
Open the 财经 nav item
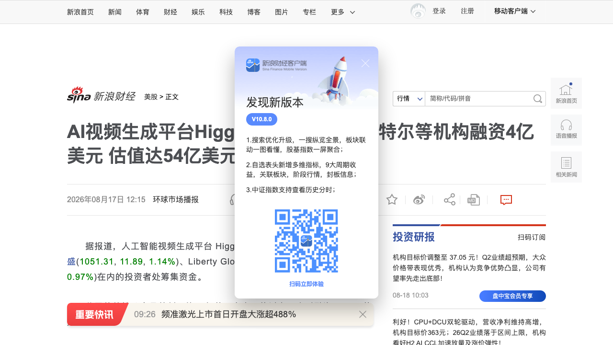pyautogui.click(x=170, y=12)
